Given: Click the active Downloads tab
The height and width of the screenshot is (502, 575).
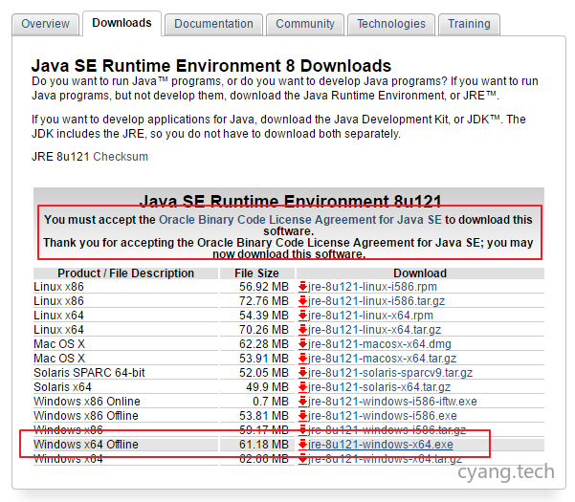Looking at the screenshot, I should [x=122, y=23].
